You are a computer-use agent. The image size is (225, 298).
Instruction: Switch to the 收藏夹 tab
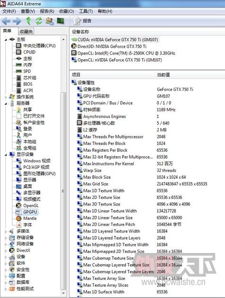(x=26, y=31)
